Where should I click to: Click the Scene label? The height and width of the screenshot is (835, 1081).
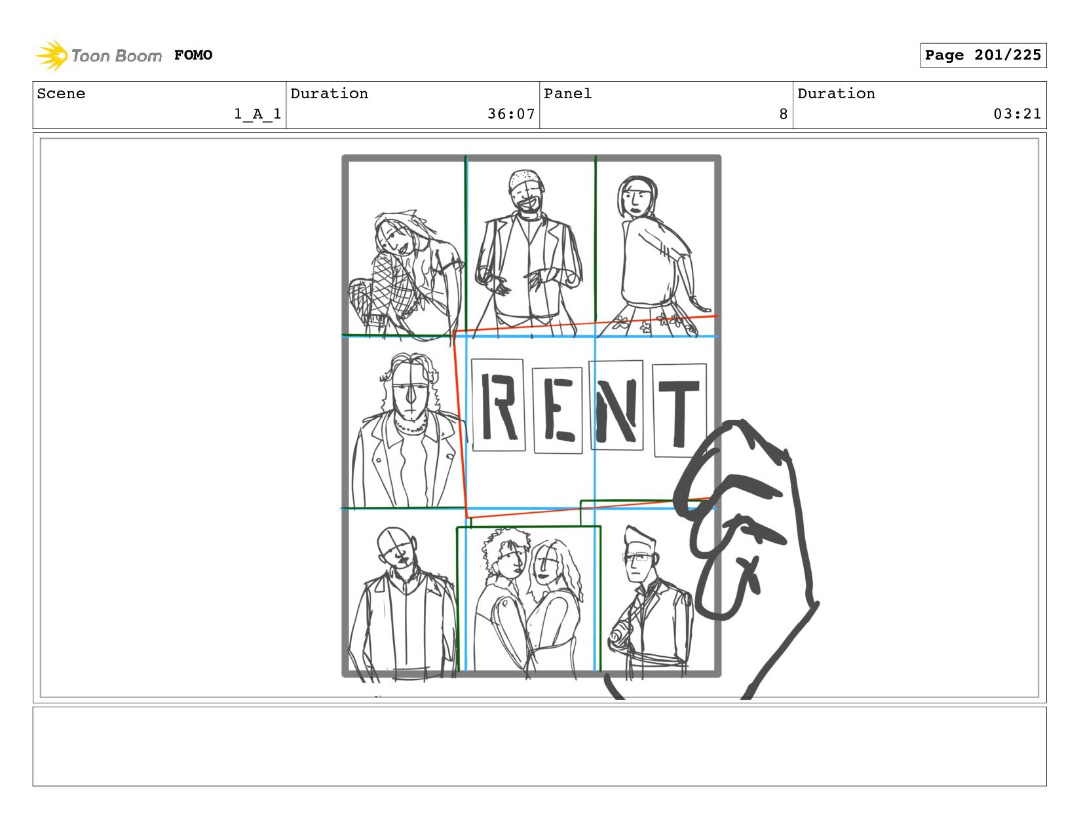click(x=61, y=94)
